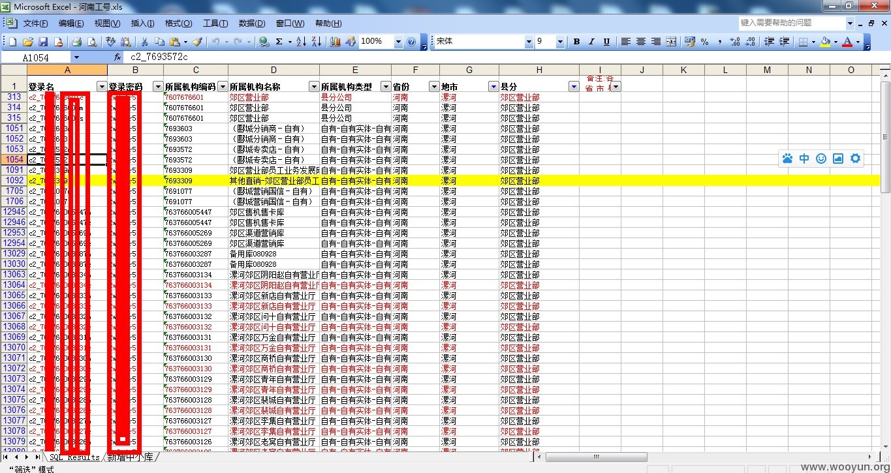Viewport: 891px width, 473px height.
Task: Toggle underline formatting
Action: [606, 42]
